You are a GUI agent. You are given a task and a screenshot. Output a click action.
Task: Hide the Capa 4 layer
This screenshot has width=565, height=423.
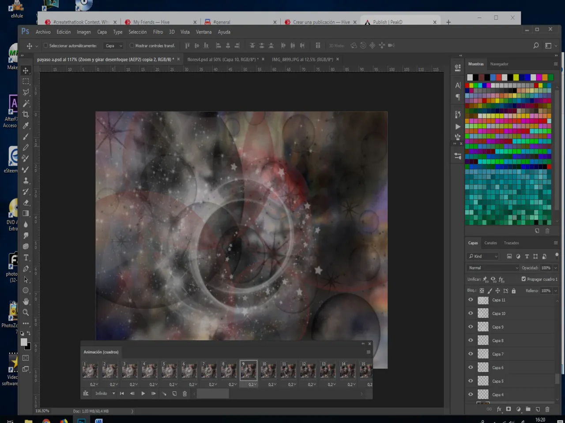coord(471,394)
